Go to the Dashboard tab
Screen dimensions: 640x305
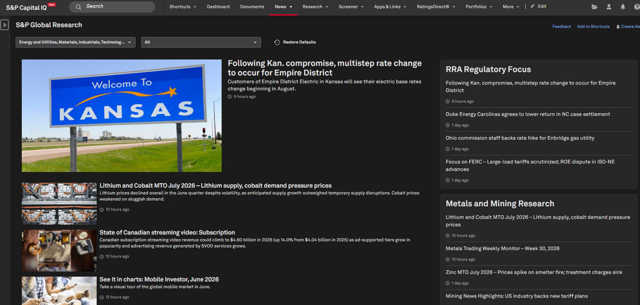click(x=218, y=6)
